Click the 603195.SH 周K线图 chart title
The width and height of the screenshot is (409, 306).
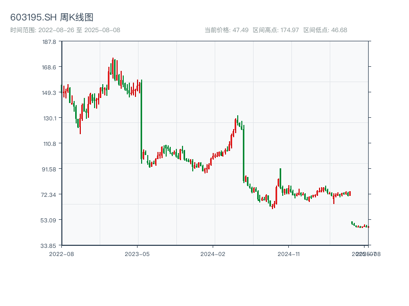[x=52, y=18]
